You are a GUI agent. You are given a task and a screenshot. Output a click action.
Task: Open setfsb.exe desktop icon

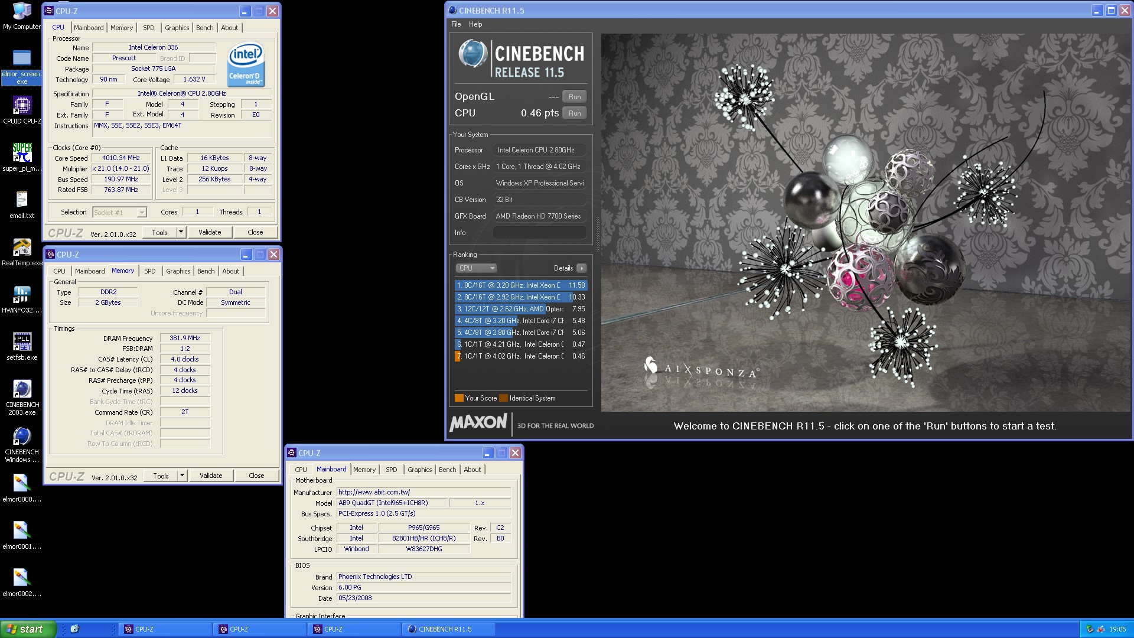[22, 346]
